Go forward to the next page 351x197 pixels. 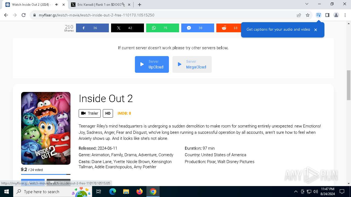(x=15, y=15)
